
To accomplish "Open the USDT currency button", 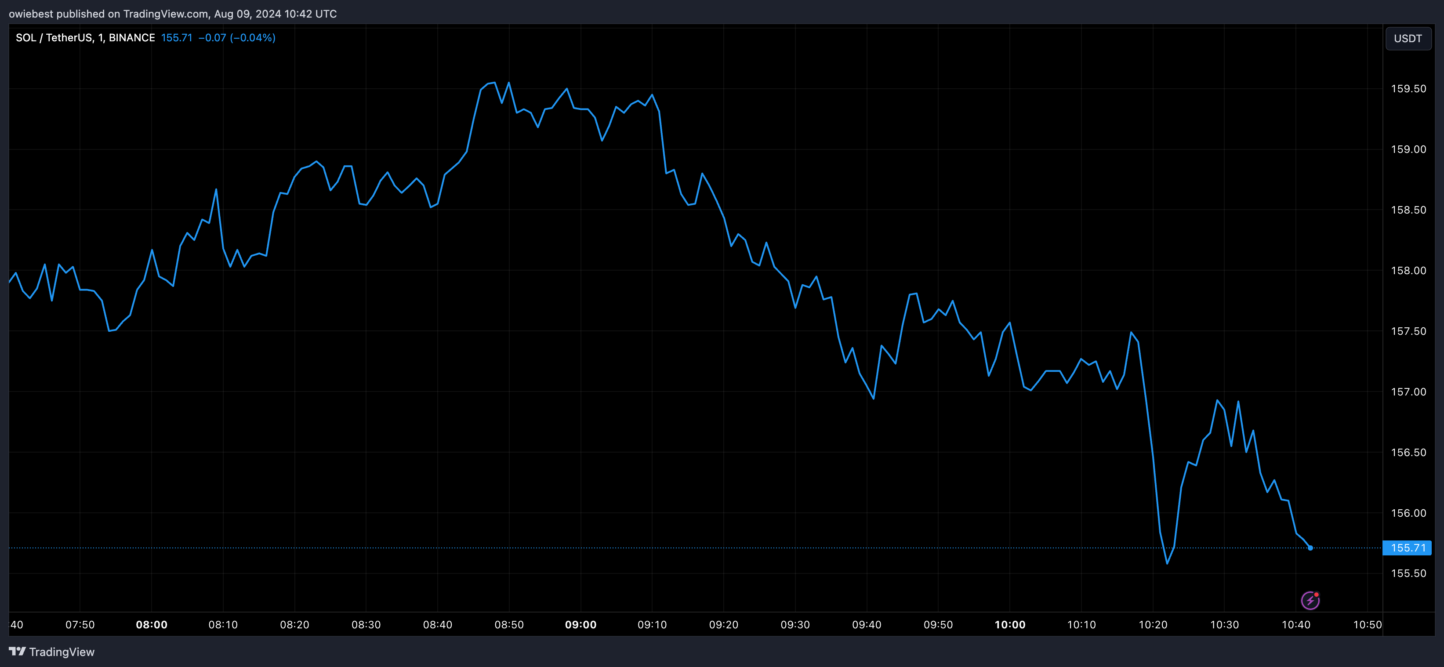I will [1408, 39].
